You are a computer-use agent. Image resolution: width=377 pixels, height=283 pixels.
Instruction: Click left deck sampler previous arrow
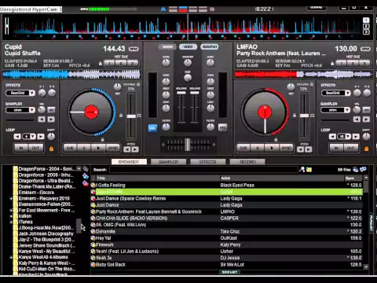point(42,119)
